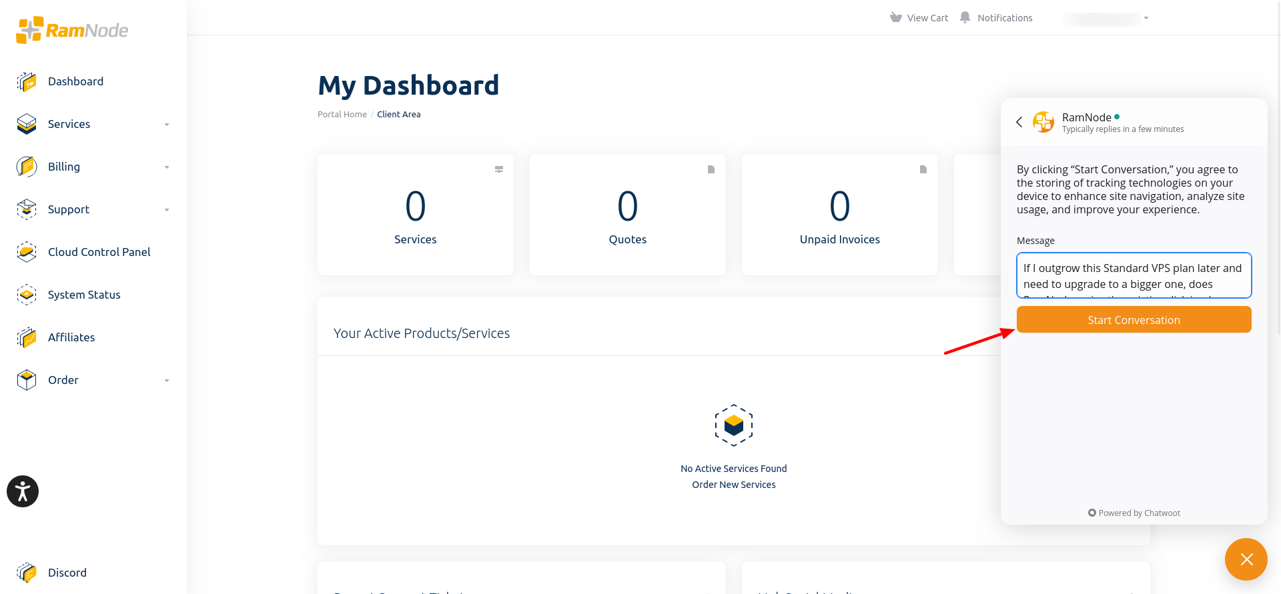Click the Order New Services link
This screenshot has height=594, width=1281.
(734, 485)
